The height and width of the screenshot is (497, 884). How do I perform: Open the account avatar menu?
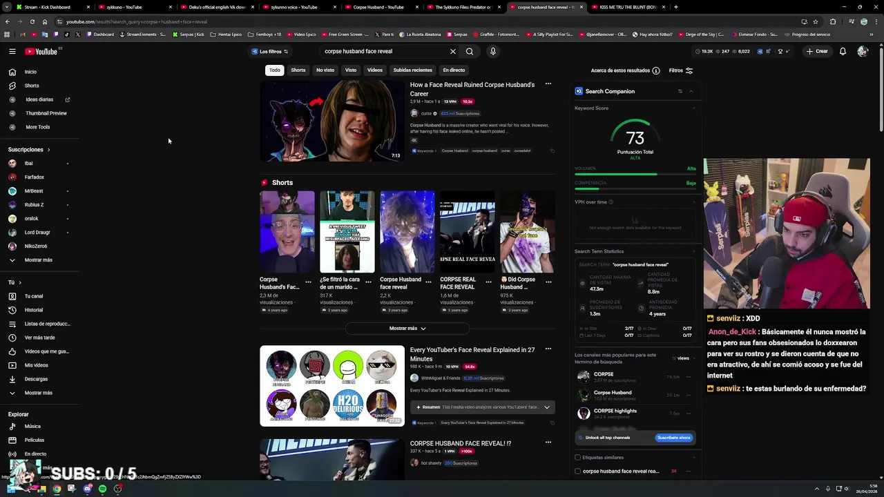coord(862,51)
